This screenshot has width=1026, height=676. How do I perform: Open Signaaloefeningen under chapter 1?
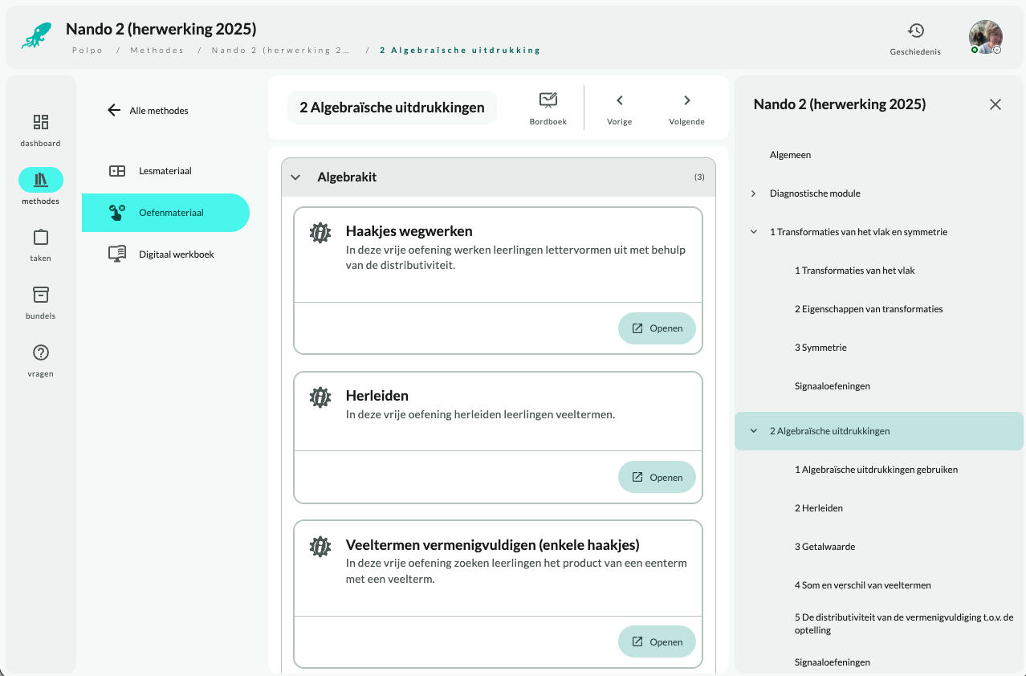(833, 386)
